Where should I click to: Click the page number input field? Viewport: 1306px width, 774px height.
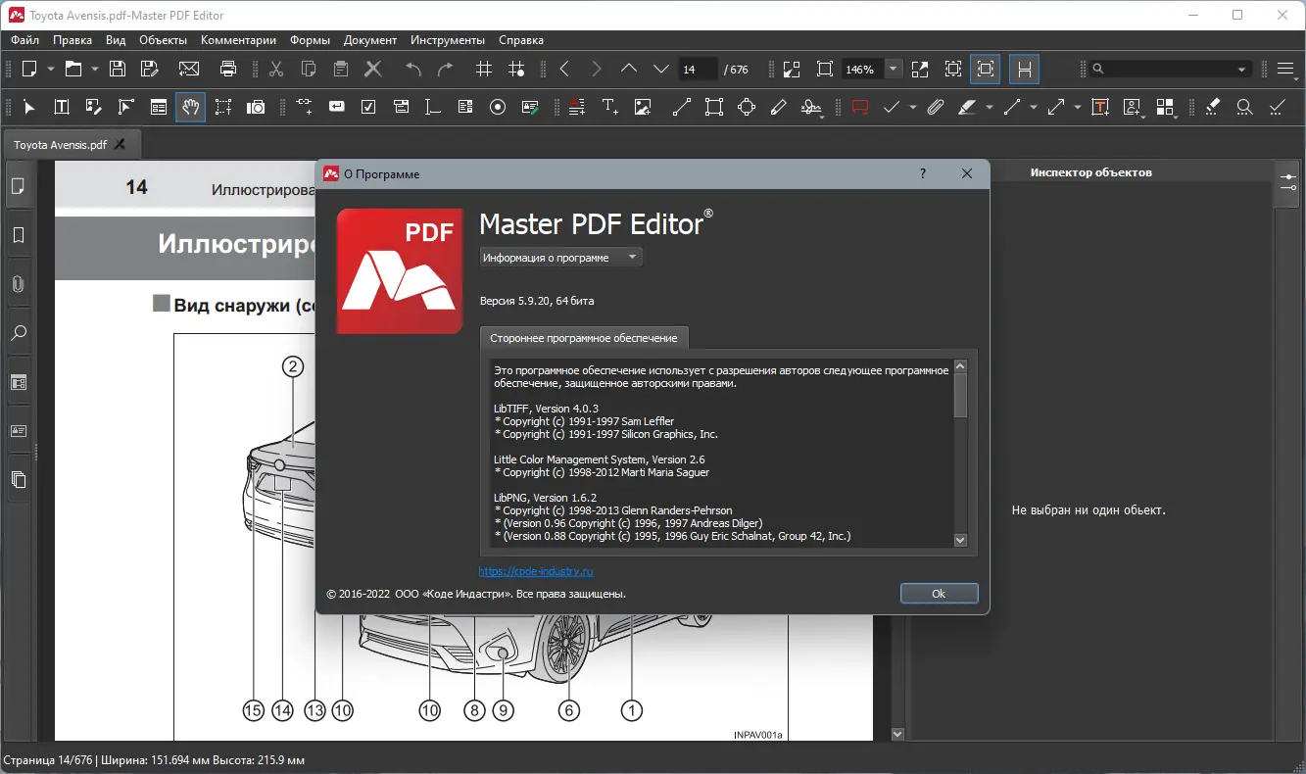[697, 69]
